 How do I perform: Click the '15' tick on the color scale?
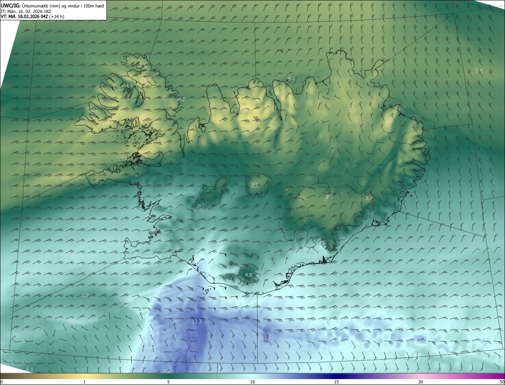pyautogui.click(x=337, y=382)
